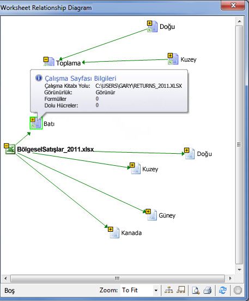Click the Güney label
Screen dimensions: 249x301
click(167, 215)
